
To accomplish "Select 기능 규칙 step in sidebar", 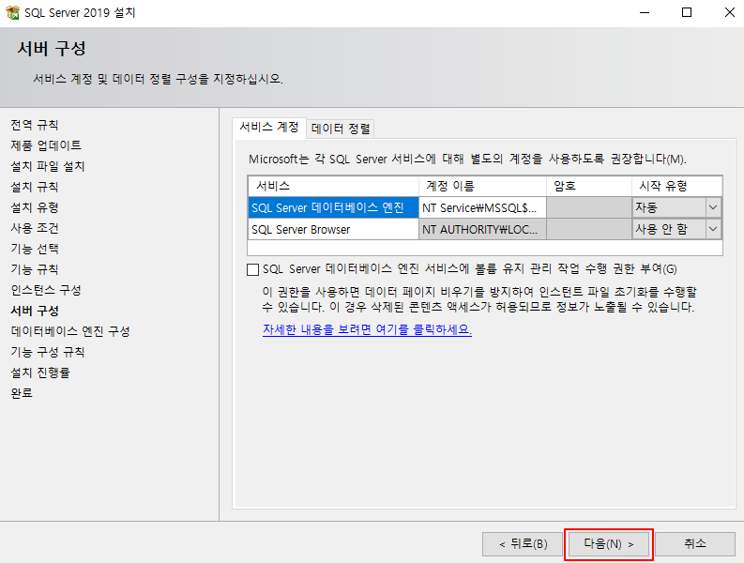I will coord(35,269).
